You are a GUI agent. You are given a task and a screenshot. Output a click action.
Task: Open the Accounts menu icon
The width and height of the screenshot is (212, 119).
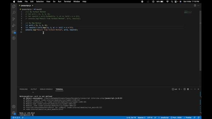pyautogui.click(x=14, y=106)
